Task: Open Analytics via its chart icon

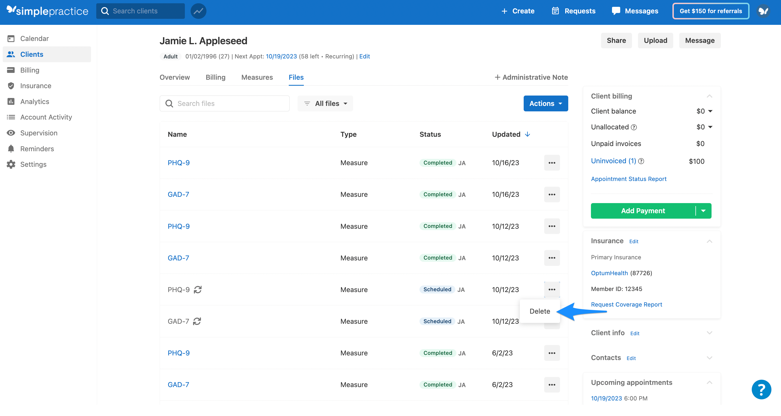Action: [11, 101]
